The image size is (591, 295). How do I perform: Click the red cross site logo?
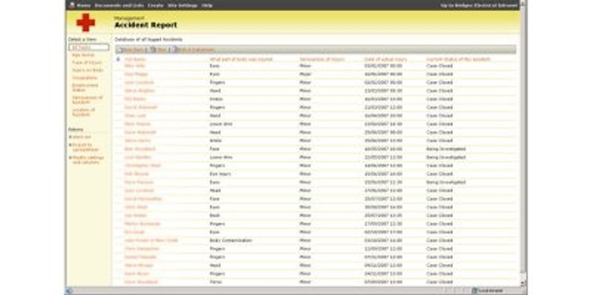(x=85, y=22)
